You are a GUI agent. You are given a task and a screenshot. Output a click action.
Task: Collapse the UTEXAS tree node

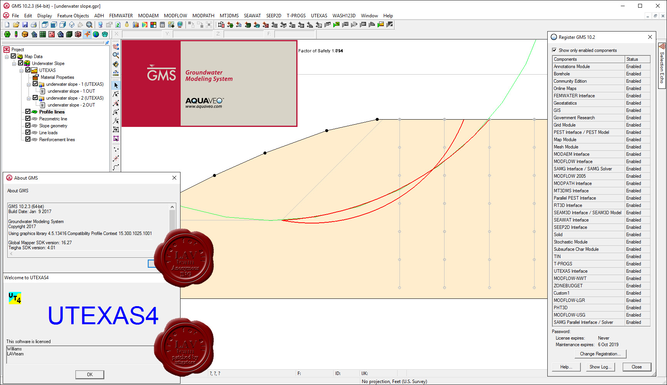(x=22, y=70)
